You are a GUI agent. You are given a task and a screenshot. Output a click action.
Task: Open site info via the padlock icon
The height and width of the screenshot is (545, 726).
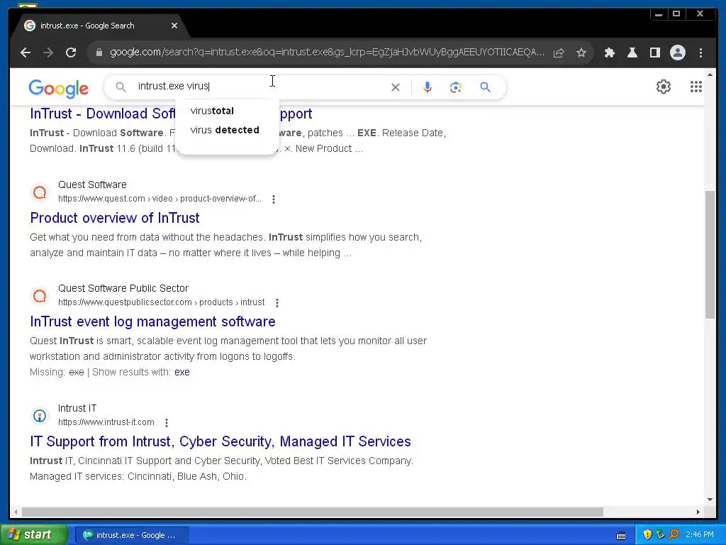tap(99, 53)
